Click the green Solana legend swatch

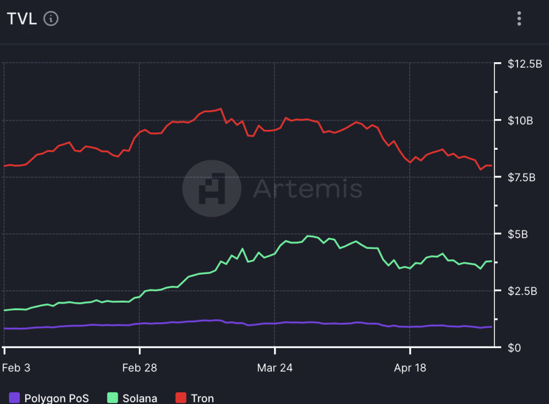[113, 398]
